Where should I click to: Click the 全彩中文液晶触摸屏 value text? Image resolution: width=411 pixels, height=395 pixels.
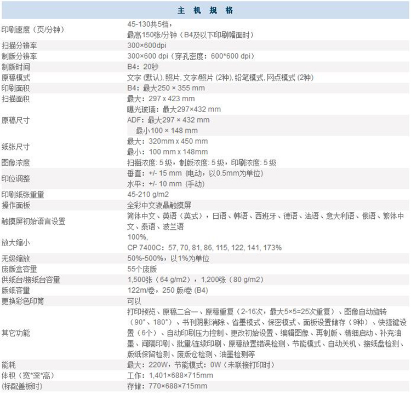pos(159,205)
